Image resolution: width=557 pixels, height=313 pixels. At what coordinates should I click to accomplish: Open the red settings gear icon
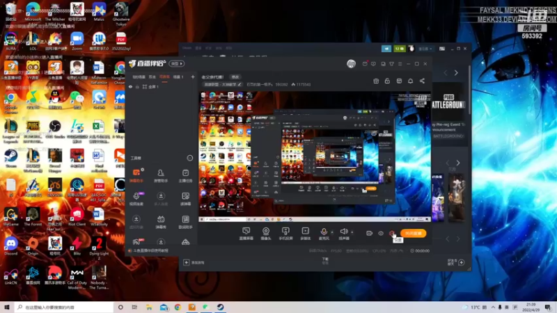(x=392, y=233)
